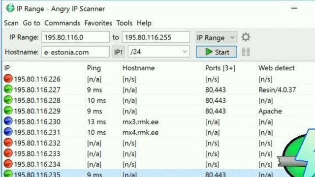This screenshot has width=315, height=177.
Task: Open the IP Range feeder dropdown
Action: point(217,37)
